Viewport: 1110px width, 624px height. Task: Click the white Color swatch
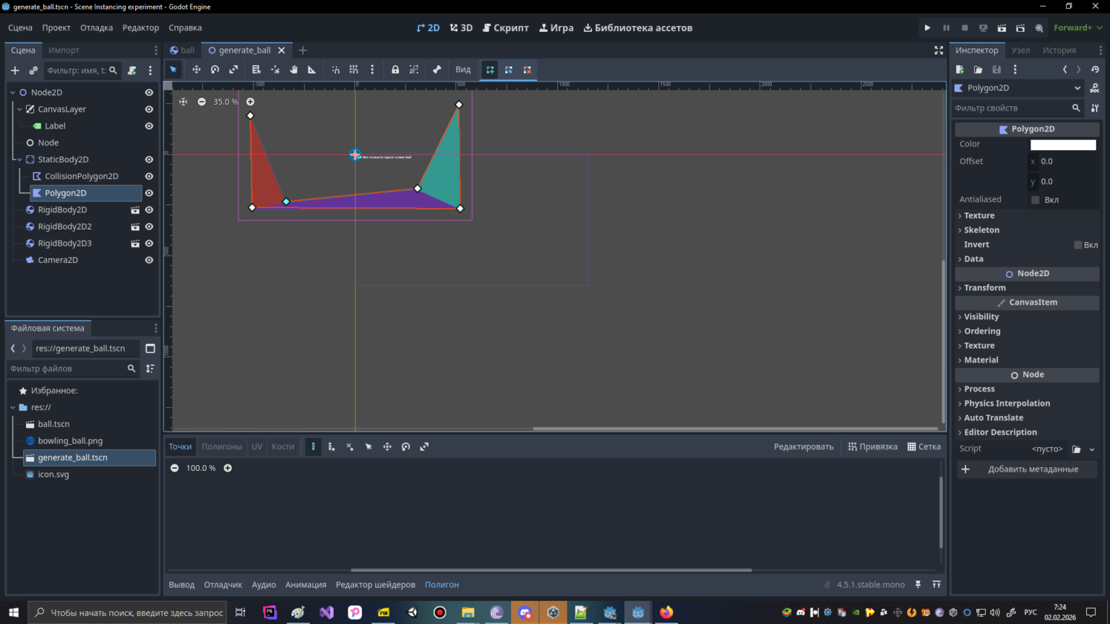click(1063, 144)
